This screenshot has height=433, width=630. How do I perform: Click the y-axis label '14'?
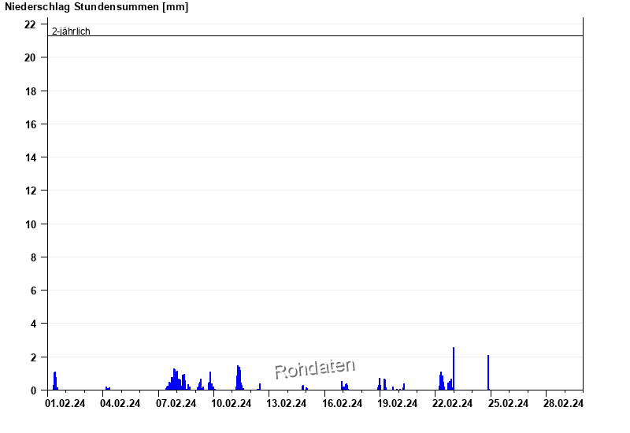(x=31, y=157)
